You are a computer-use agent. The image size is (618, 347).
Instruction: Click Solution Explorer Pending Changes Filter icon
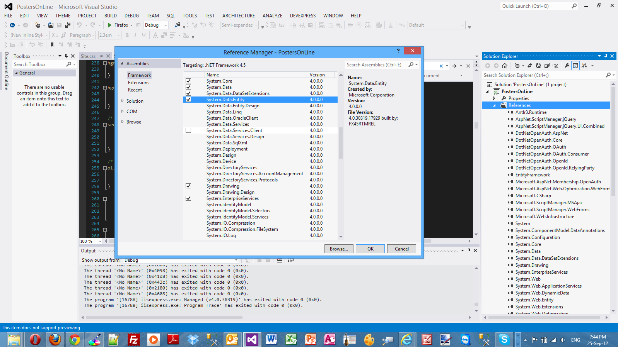(517, 66)
